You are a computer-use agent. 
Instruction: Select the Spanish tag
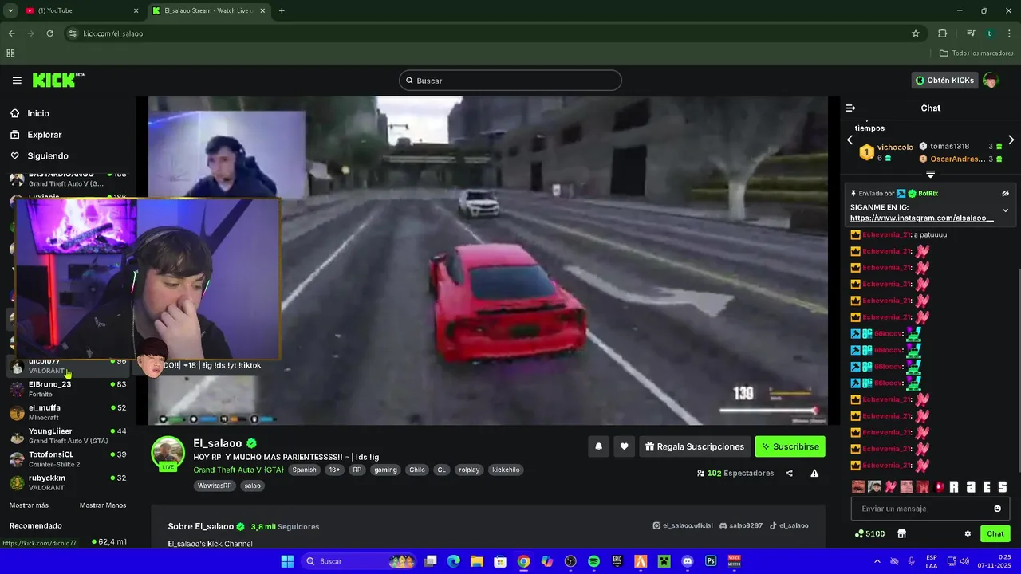click(304, 470)
